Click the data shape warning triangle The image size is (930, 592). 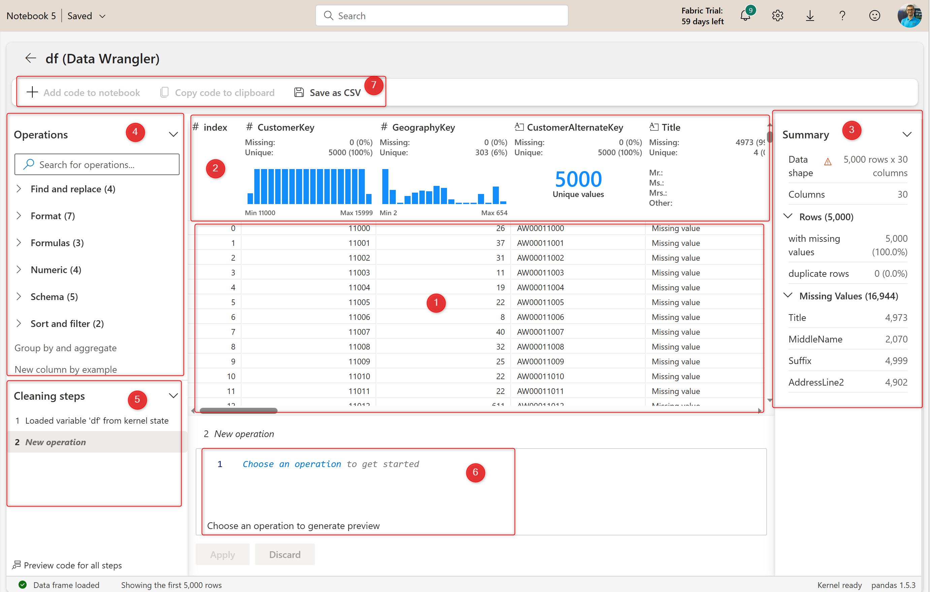[828, 162]
